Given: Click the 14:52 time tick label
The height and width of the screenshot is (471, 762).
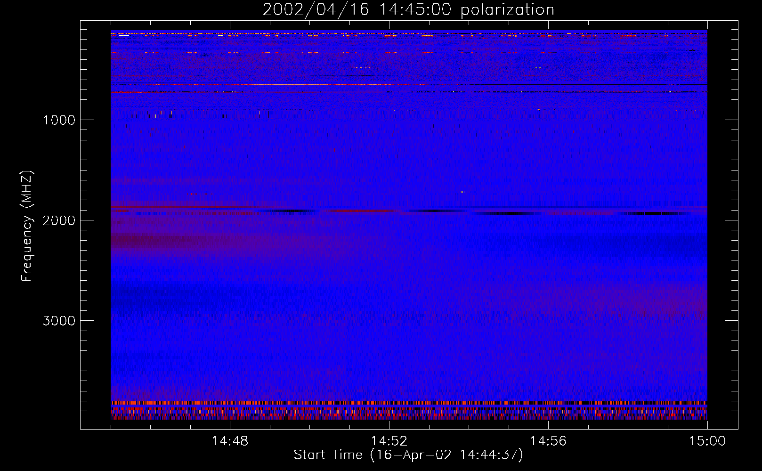Looking at the screenshot, I should pyautogui.click(x=389, y=441).
